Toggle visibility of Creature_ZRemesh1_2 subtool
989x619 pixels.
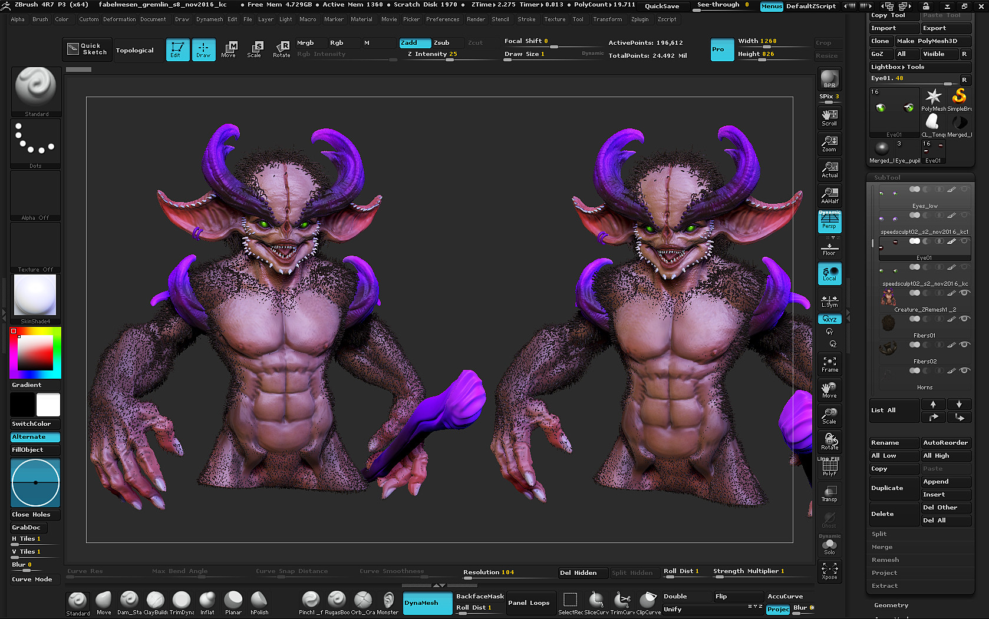pyautogui.click(x=964, y=293)
